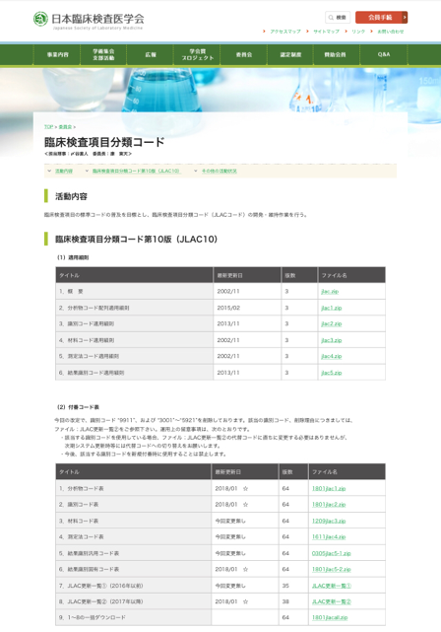Click the magnifier search button in header
Viewport: 441px width, 632px height.
tap(338, 18)
